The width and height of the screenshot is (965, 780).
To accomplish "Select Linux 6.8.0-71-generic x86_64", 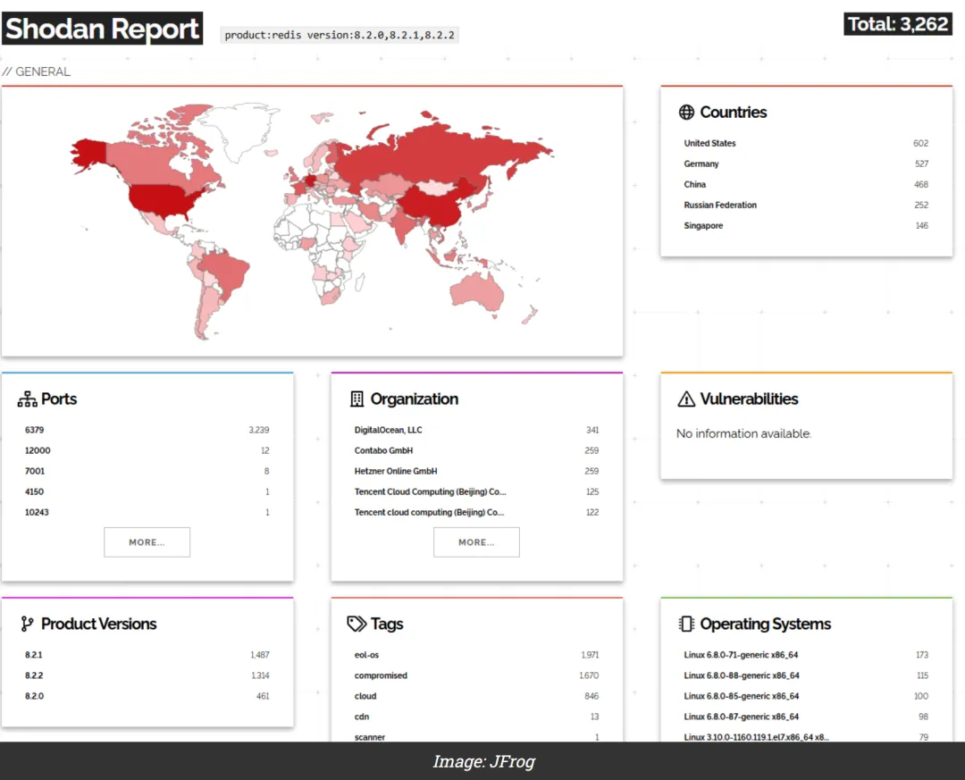I will (x=806, y=654).
